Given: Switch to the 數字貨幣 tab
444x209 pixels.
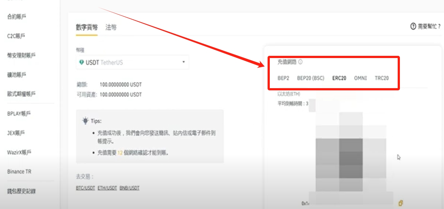Looking at the screenshot, I should click(87, 27).
